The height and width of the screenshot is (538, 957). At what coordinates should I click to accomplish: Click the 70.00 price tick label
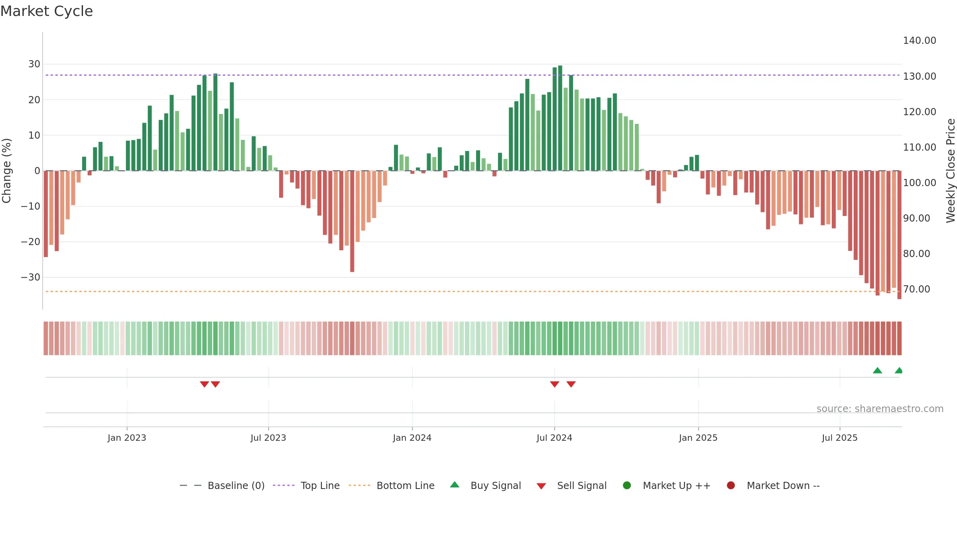click(916, 289)
